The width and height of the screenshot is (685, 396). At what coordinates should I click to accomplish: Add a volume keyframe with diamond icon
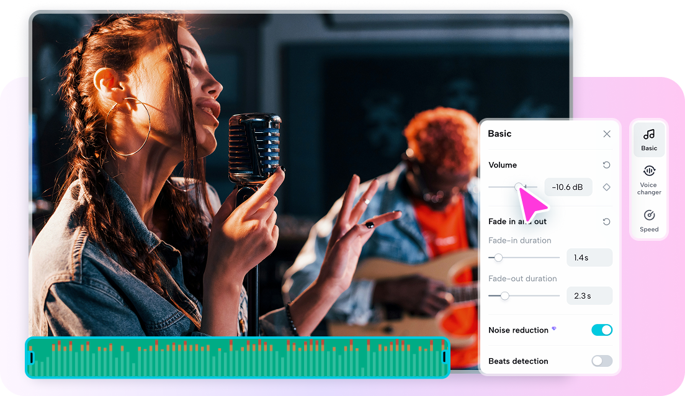(x=606, y=187)
